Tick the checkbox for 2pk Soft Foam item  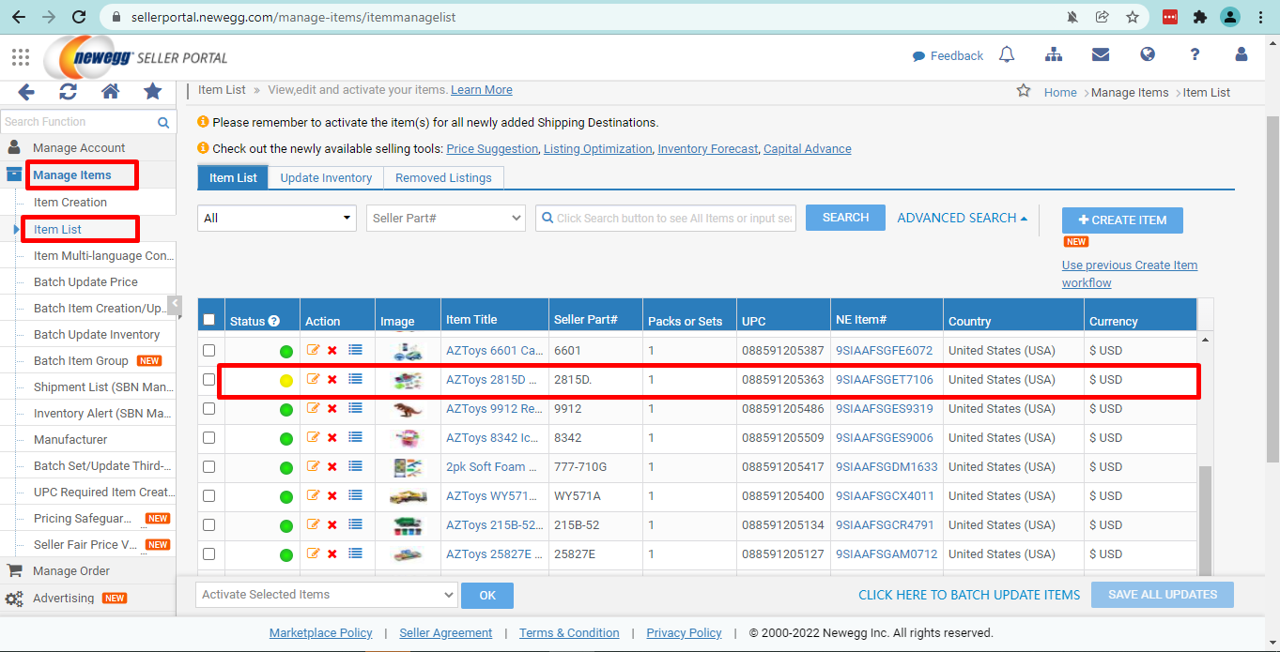point(208,467)
